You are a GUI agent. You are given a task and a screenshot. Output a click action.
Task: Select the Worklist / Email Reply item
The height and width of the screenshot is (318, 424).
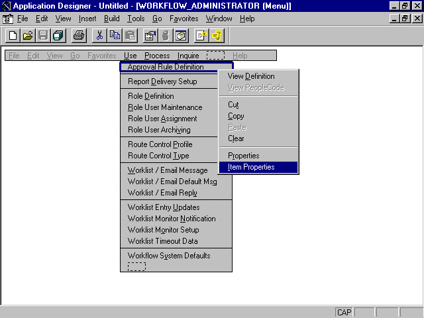click(x=176, y=193)
